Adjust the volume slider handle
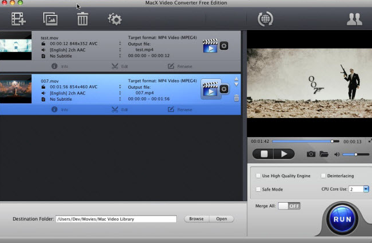 pos(356,154)
